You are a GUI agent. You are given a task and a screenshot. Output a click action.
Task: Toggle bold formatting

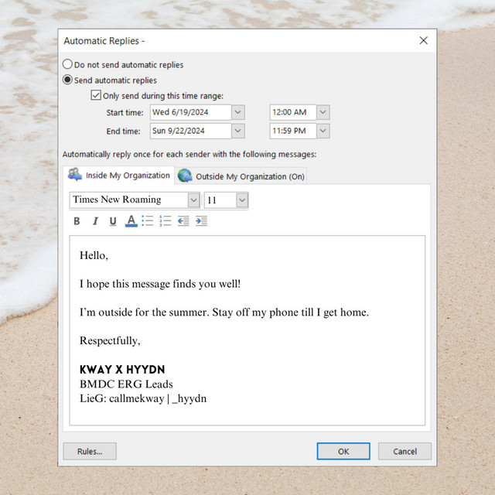pyautogui.click(x=77, y=221)
